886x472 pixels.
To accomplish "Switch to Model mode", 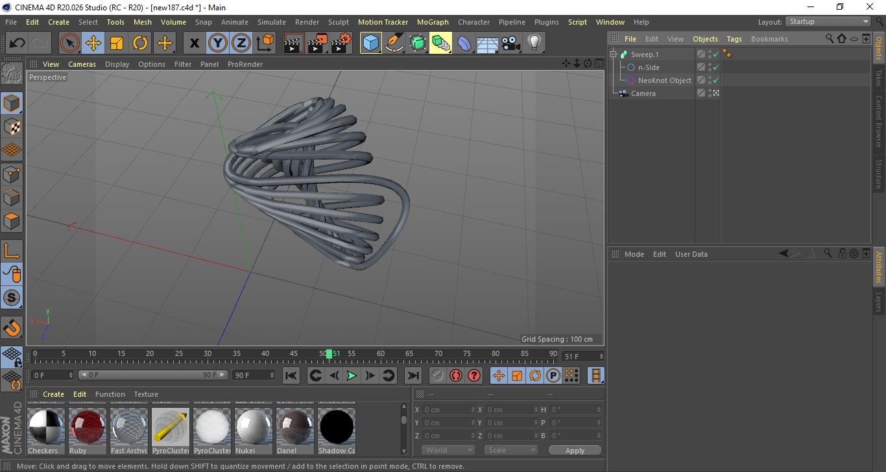I will pyautogui.click(x=12, y=103).
